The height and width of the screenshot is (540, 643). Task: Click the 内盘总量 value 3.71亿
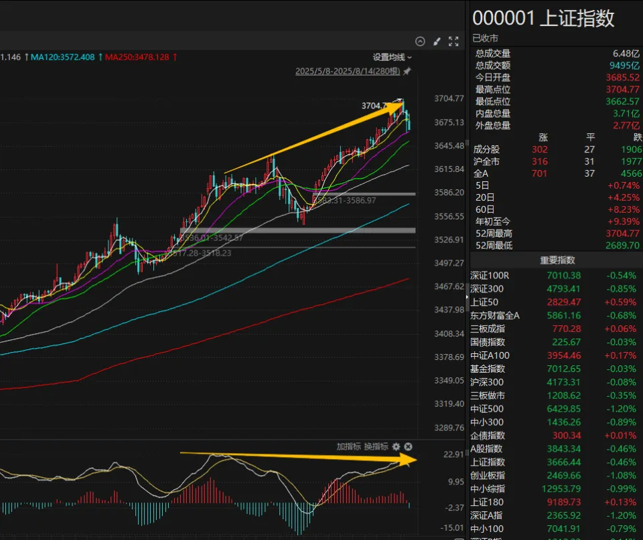click(626, 114)
